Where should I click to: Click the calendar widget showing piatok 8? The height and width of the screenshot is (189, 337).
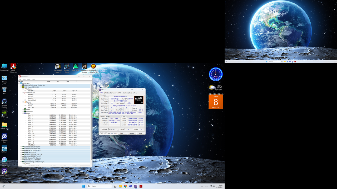coord(216,101)
